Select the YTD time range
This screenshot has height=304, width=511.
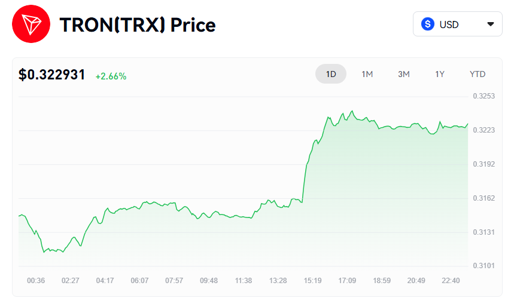click(x=477, y=74)
